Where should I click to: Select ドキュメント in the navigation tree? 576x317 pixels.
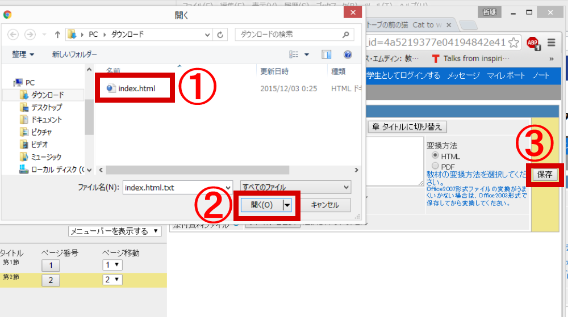pos(41,120)
